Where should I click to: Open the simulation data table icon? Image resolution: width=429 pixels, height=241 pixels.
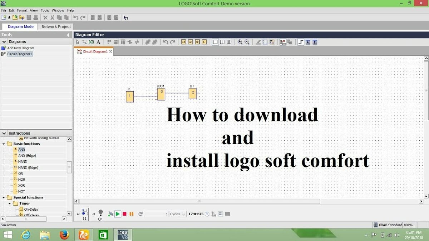pos(221,214)
